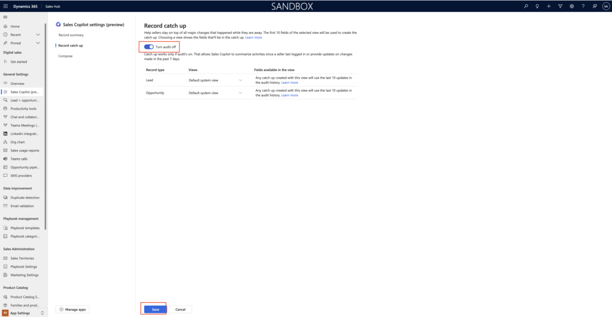This screenshot has width=612, height=317.
Task: Open Learn more link in Lead row
Action: tap(290, 82)
